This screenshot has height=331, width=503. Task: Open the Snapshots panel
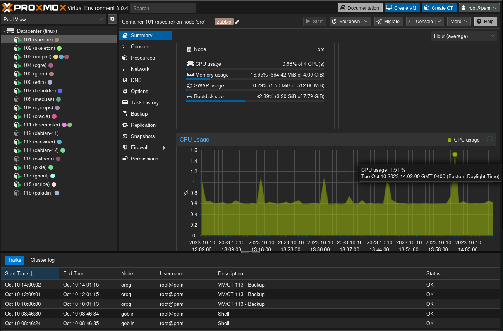point(142,136)
